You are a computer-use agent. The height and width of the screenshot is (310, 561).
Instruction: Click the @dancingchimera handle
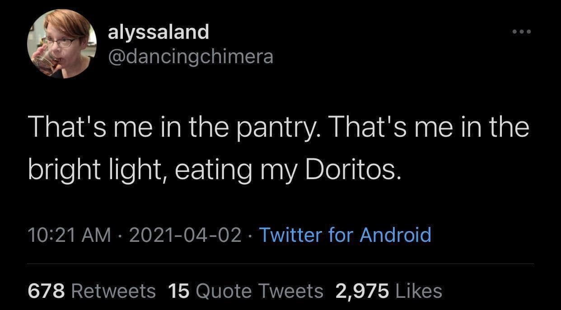(x=190, y=56)
